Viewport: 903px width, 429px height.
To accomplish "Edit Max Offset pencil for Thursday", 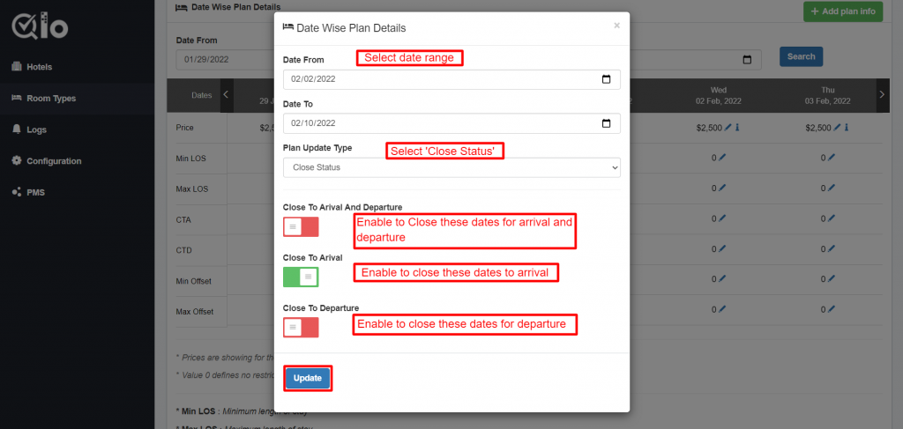I will point(831,309).
